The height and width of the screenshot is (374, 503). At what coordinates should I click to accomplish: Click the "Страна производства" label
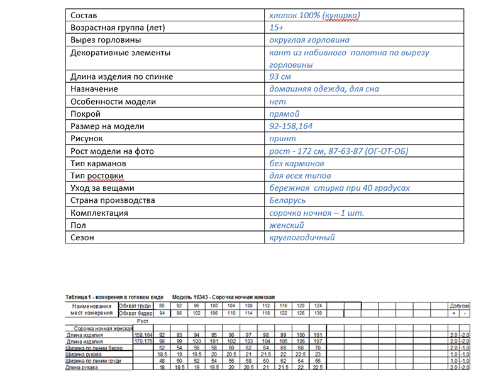pyautogui.click(x=113, y=200)
